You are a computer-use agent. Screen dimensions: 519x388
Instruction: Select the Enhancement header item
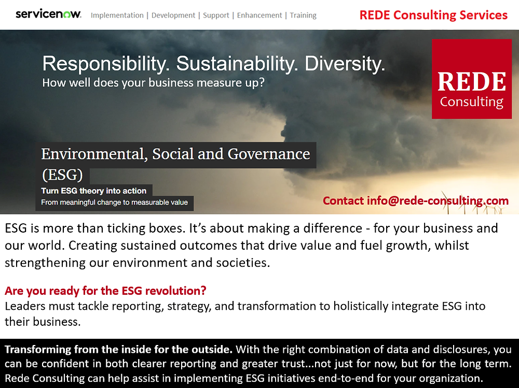click(x=259, y=15)
